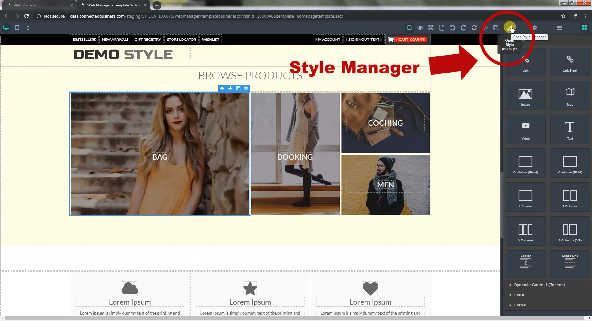Open template builder settings via gear icon
Screen dimensions: 592x321
pyautogui.click(x=535, y=27)
